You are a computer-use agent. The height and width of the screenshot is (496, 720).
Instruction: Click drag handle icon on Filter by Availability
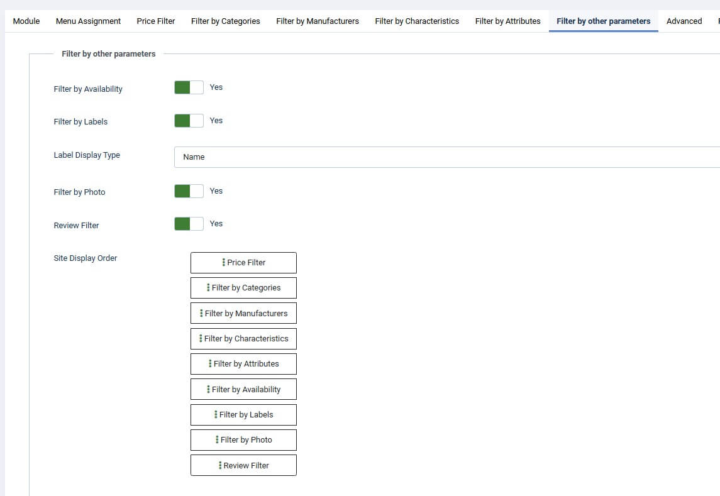coord(208,390)
